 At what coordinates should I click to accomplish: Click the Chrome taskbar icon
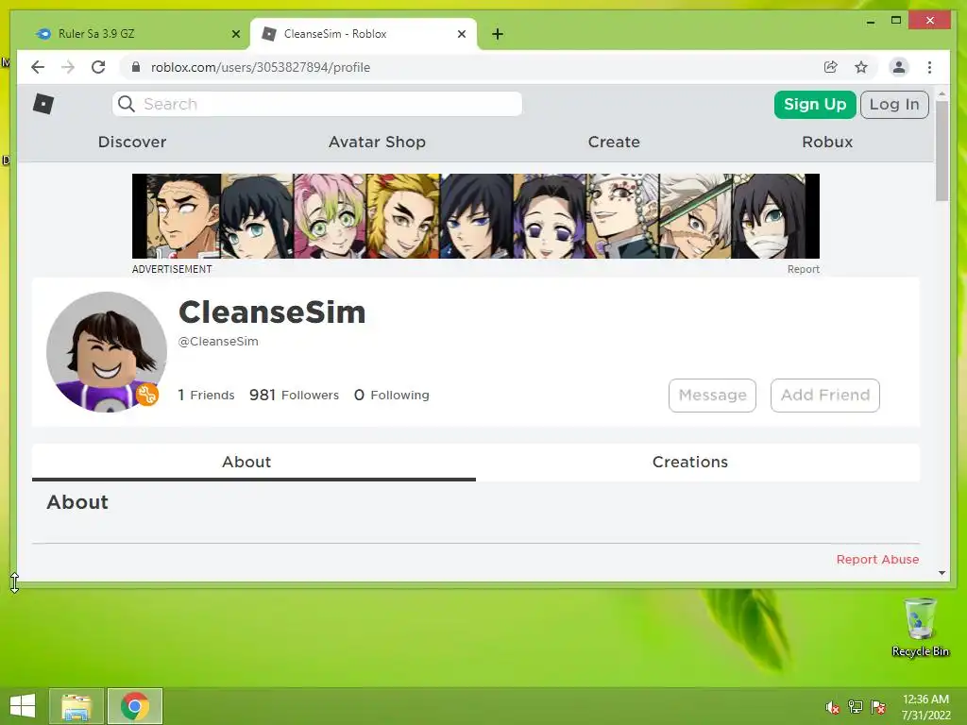tap(135, 706)
